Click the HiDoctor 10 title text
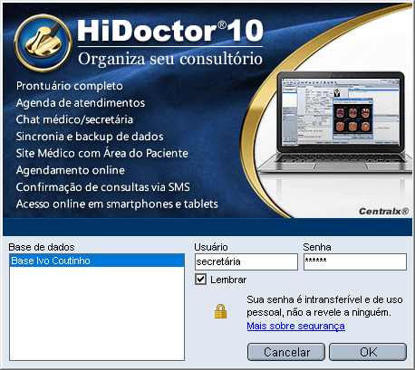 pos(170,31)
